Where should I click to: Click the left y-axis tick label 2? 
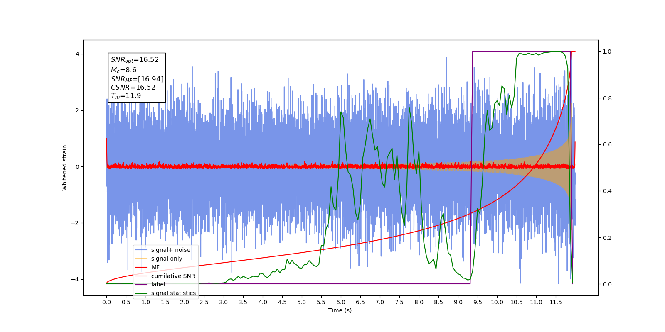[77, 110]
